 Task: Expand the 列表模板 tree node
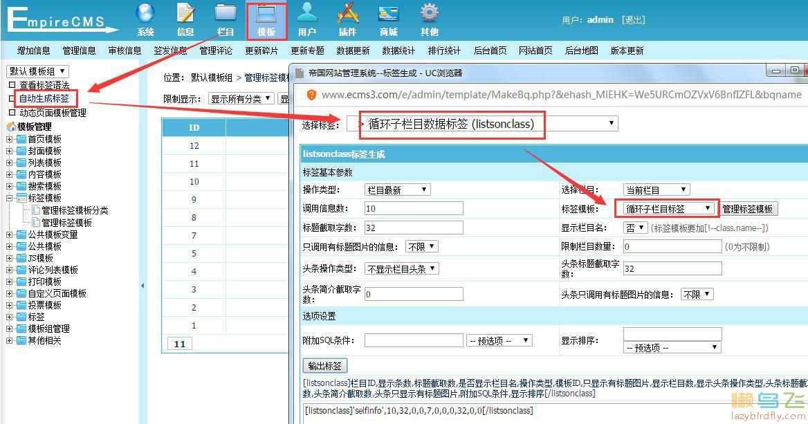pyautogui.click(x=9, y=163)
